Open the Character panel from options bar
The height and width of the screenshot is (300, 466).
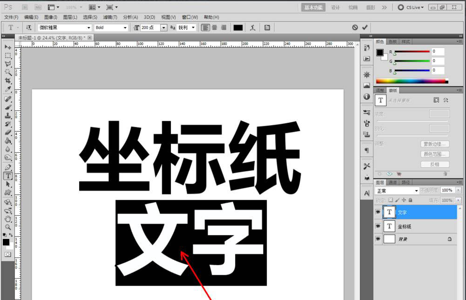(267, 27)
